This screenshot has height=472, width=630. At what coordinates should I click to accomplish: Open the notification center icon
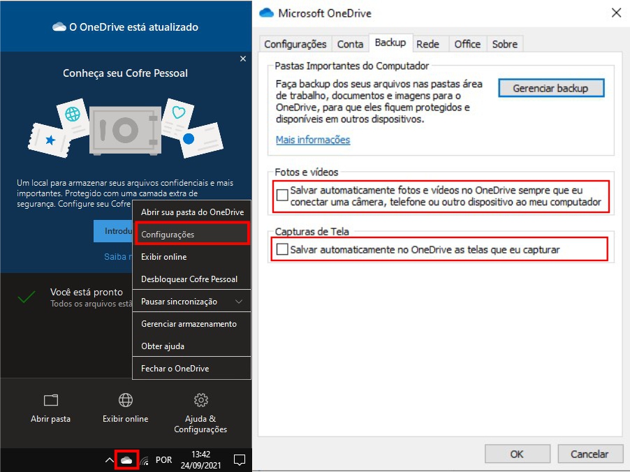point(240,460)
